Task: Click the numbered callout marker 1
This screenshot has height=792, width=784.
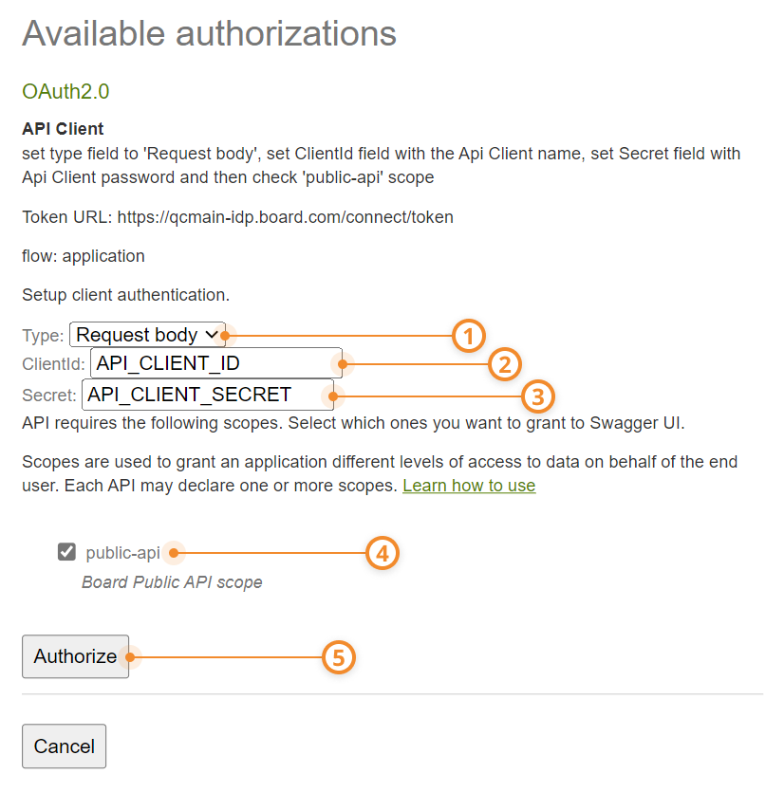Action: pos(469,336)
